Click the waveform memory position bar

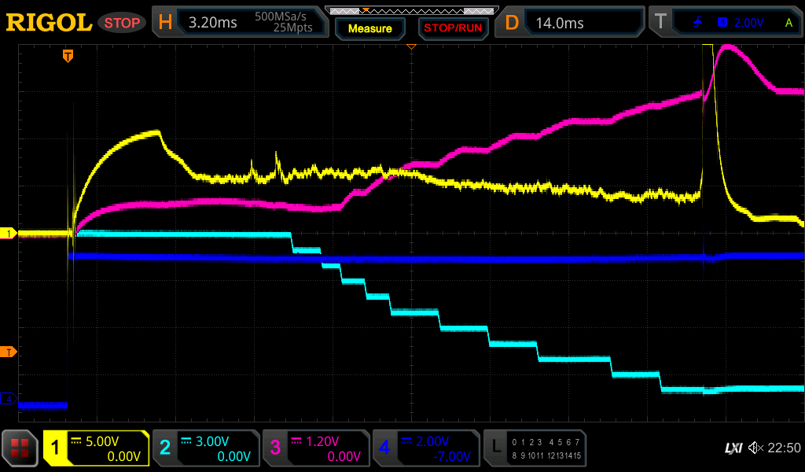411,10
